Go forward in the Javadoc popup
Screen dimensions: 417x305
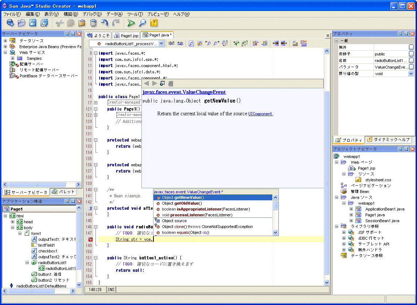(x=155, y=84)
